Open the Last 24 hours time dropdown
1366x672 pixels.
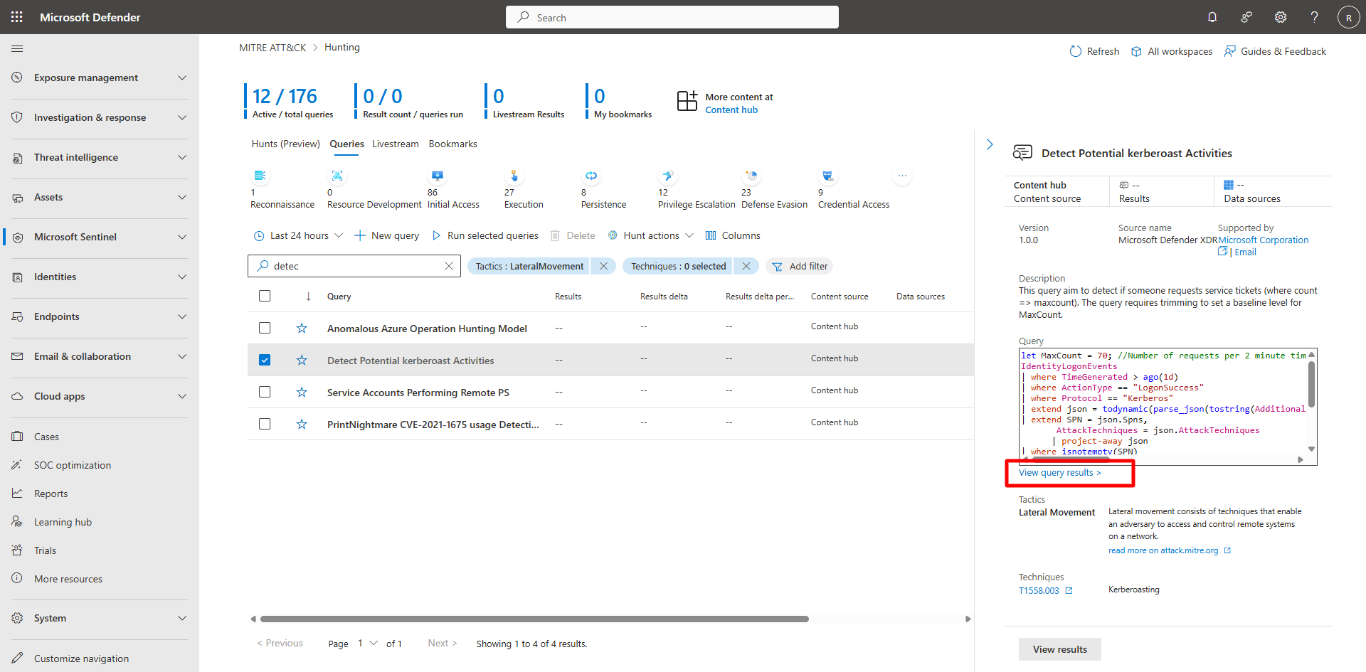[x=299, y=235]
